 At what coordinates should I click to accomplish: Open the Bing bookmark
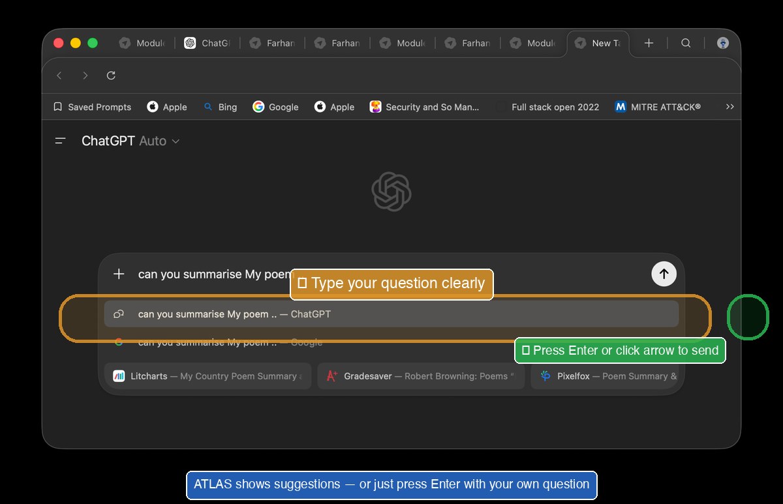coord(220,107)
